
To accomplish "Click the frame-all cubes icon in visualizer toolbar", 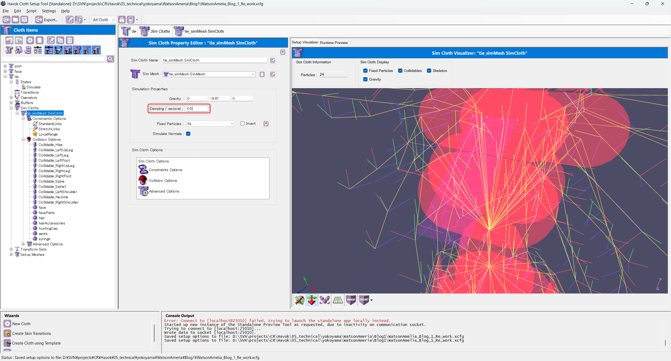I will 325,300.
